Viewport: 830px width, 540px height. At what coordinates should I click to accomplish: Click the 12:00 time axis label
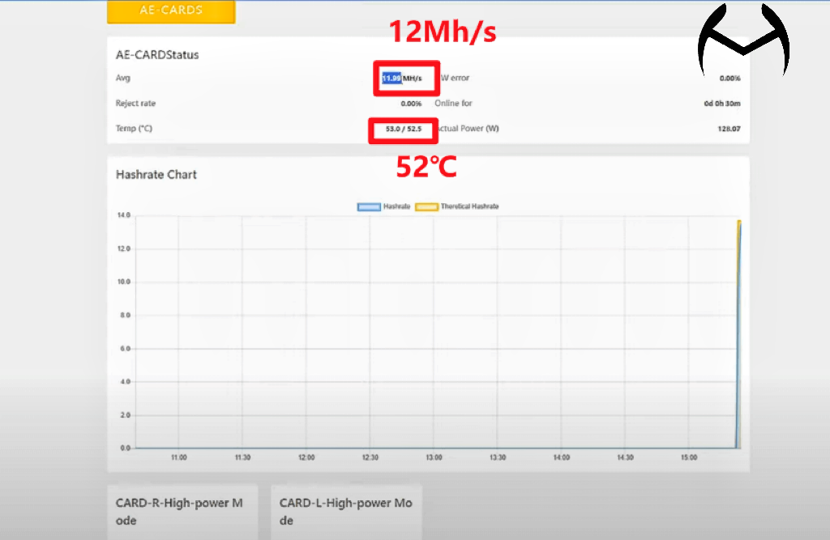pyautogui.click(x=306, y=457)
